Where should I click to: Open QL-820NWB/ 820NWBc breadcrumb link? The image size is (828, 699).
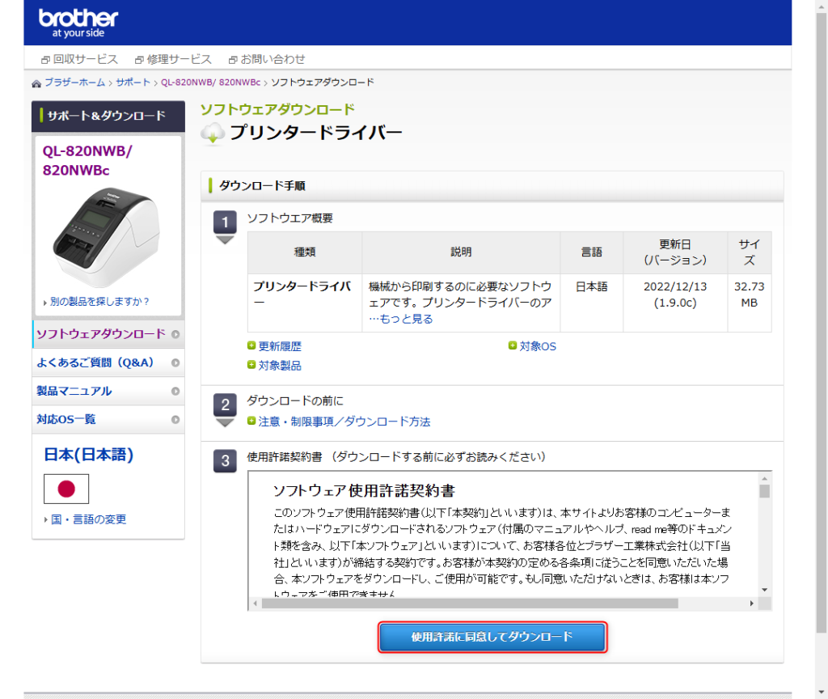click(x=211, y=83)
